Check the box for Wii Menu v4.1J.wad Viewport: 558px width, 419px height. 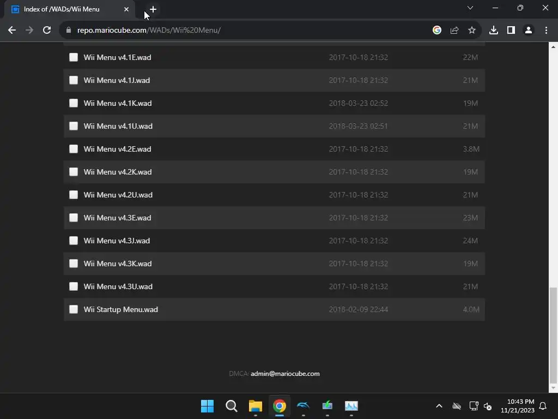pos(74,80)
